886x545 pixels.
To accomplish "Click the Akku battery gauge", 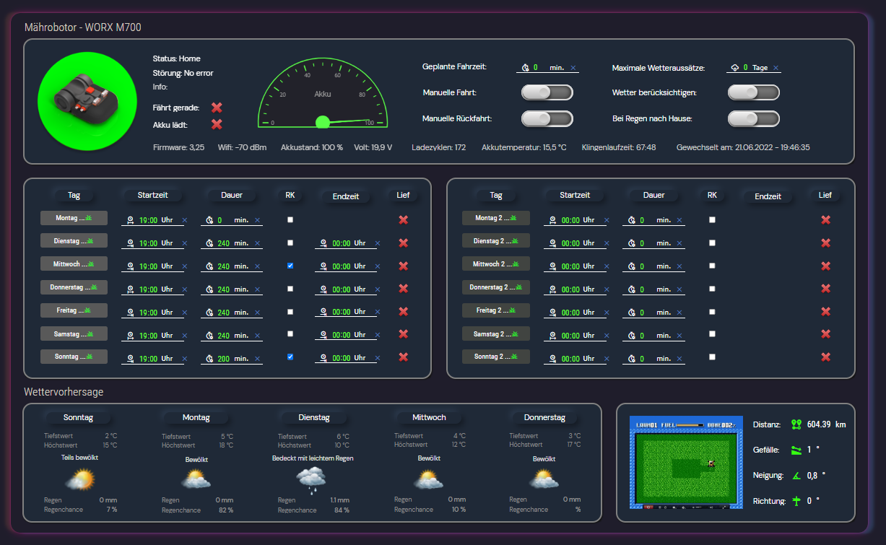I will (323, 94).
